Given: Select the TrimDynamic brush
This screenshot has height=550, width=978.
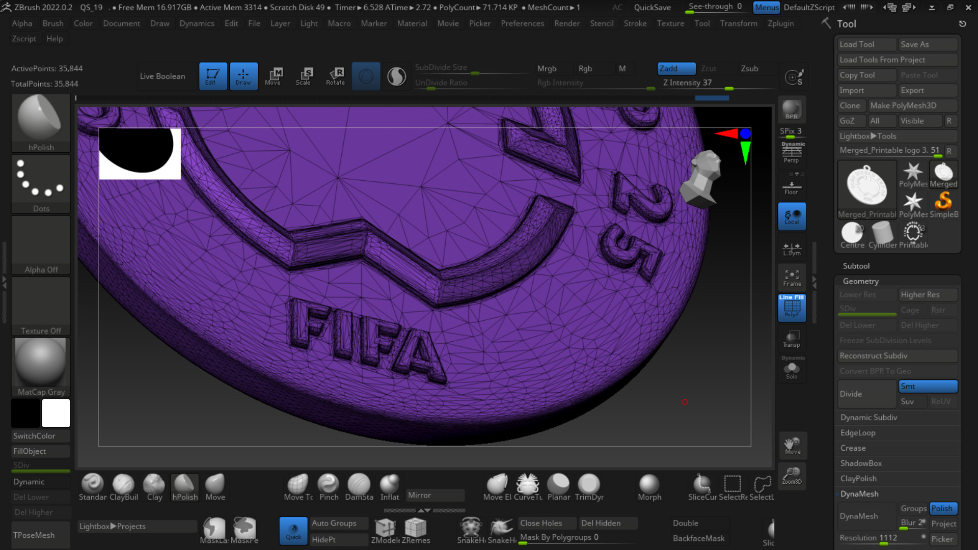Looking at the screenshot, I should pos(589,487).
